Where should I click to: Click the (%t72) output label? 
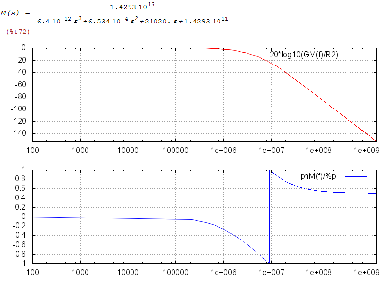coord(18,31)
